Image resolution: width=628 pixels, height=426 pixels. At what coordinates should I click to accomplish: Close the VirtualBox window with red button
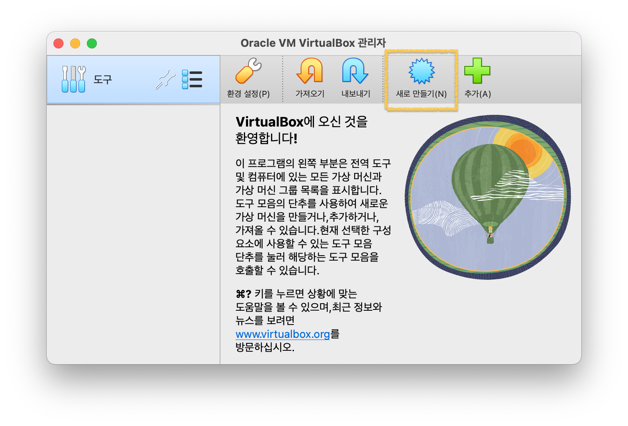click(x=58, y=43)
